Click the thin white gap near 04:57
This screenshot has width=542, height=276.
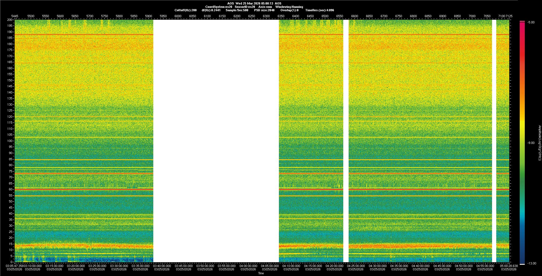coord(494,141)
